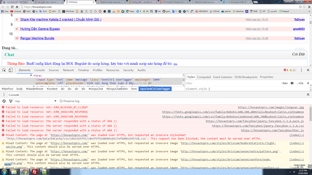This screenshot has width=312, height=175.
Task: Clear console with the ban icon
Action: coord(4,101)
